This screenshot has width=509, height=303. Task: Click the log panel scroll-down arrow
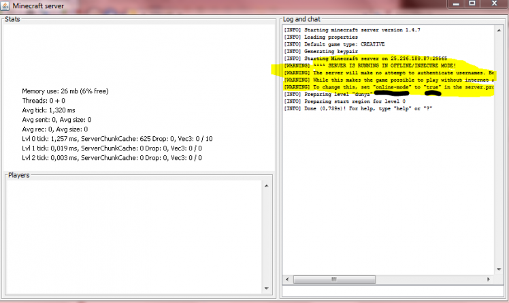(499, 270)
